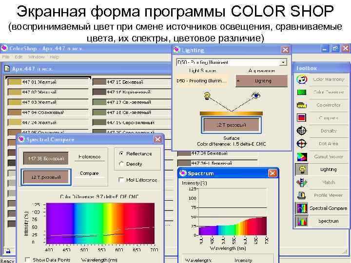Click the Compare button in Spectral Compare
351x263 pixels.
point(89,173)
